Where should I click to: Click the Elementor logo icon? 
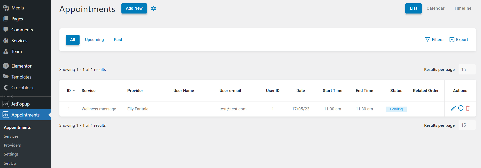tap(6, 66)
